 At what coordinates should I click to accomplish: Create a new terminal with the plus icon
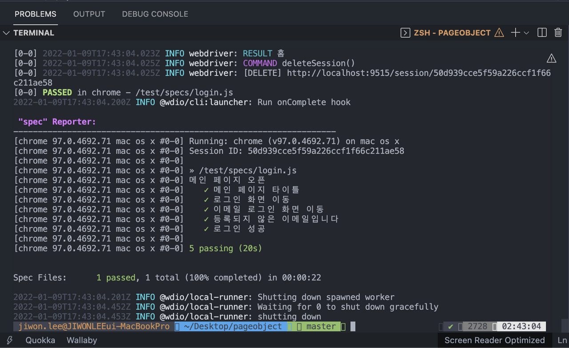pyautogui.click(x=515, y=32)
